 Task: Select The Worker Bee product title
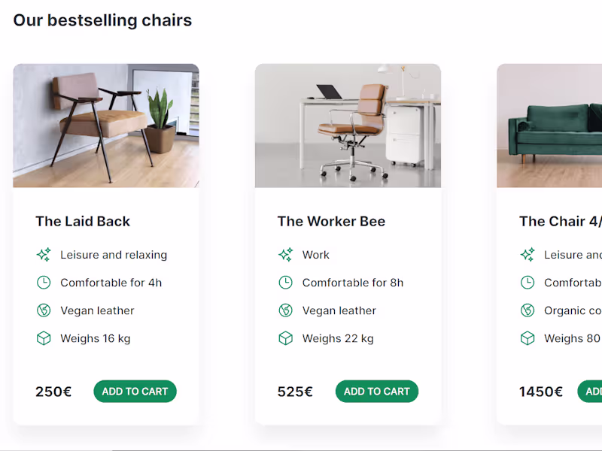coord(331,222)
